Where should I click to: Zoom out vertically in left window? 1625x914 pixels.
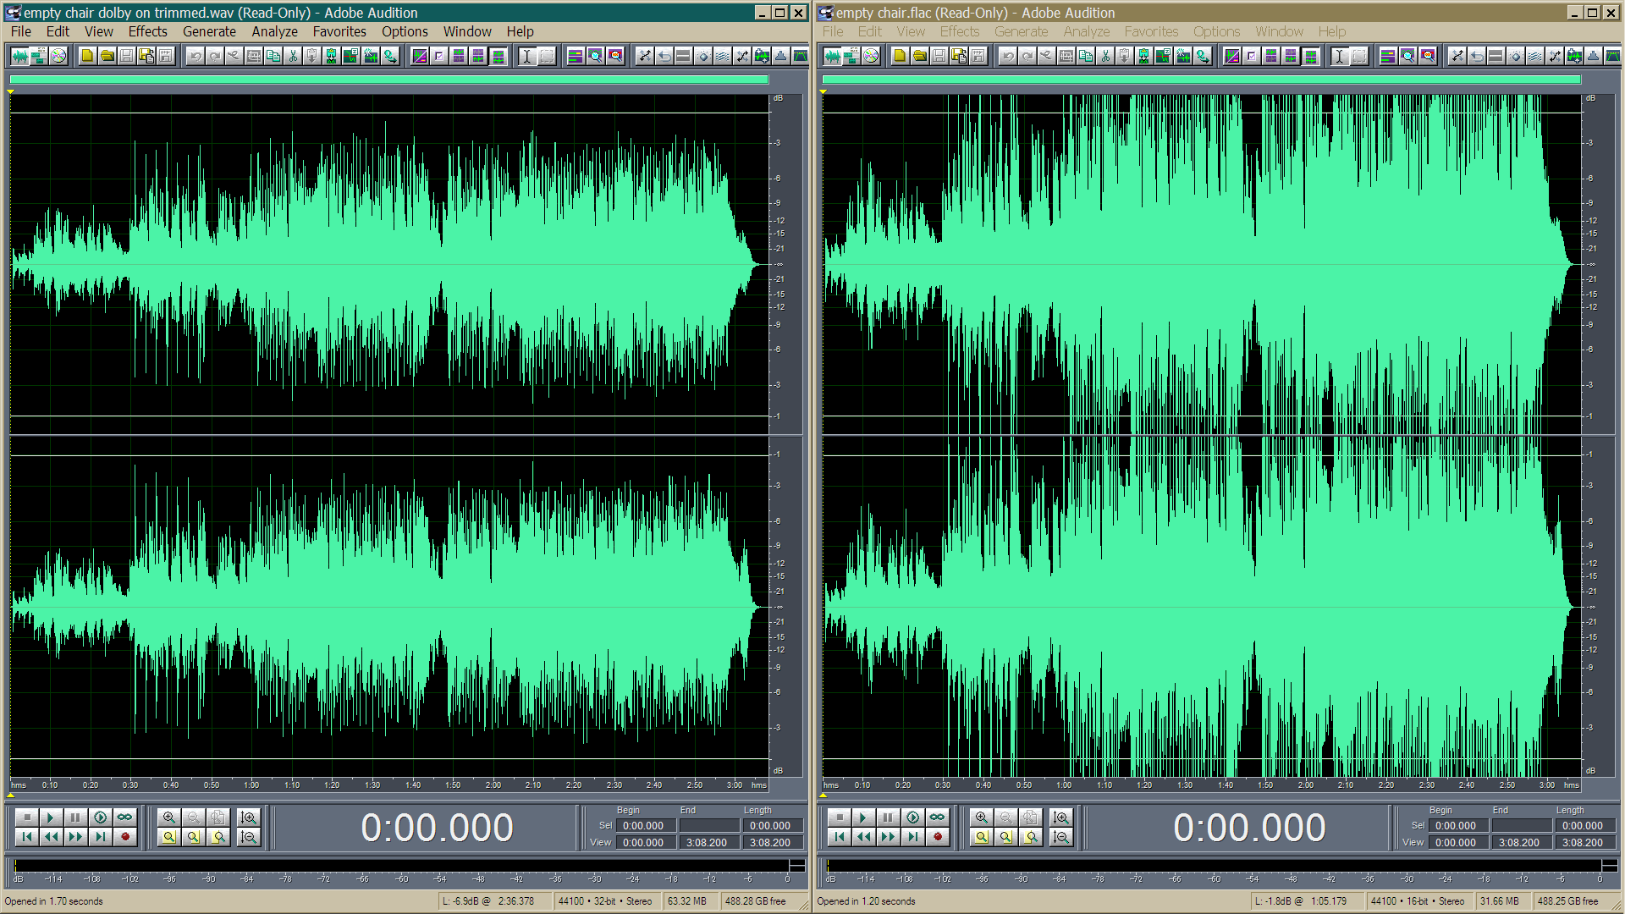pos(248,836)
